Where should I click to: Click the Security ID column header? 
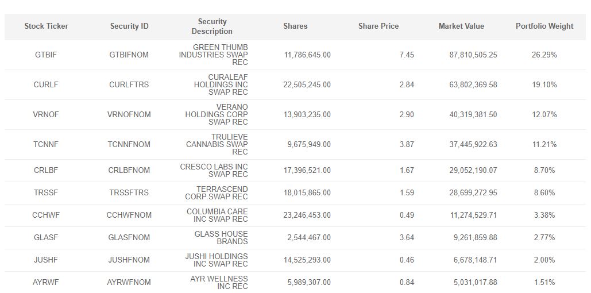129,26
